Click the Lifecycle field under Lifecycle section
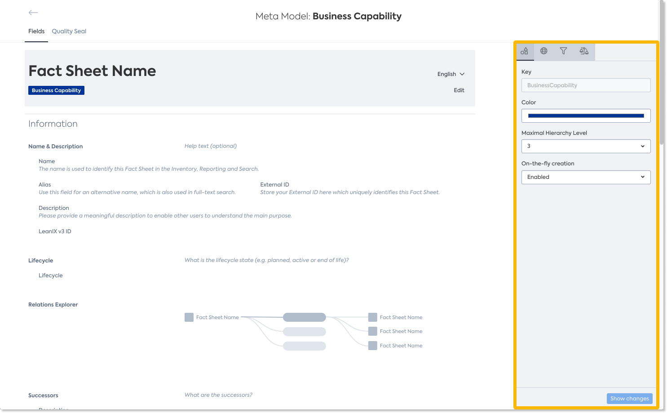Viewport: 667px width, 413px height. 51,275
